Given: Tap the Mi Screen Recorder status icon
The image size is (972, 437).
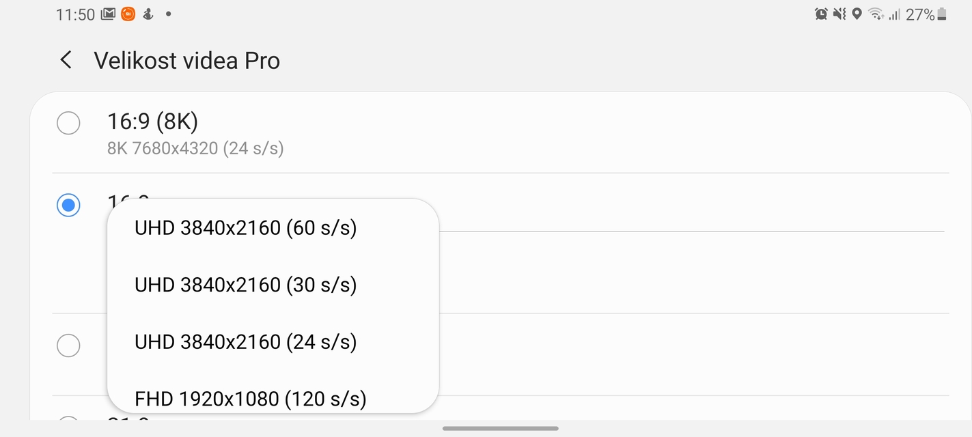Looking at the screenshot, I should point(127,13).
